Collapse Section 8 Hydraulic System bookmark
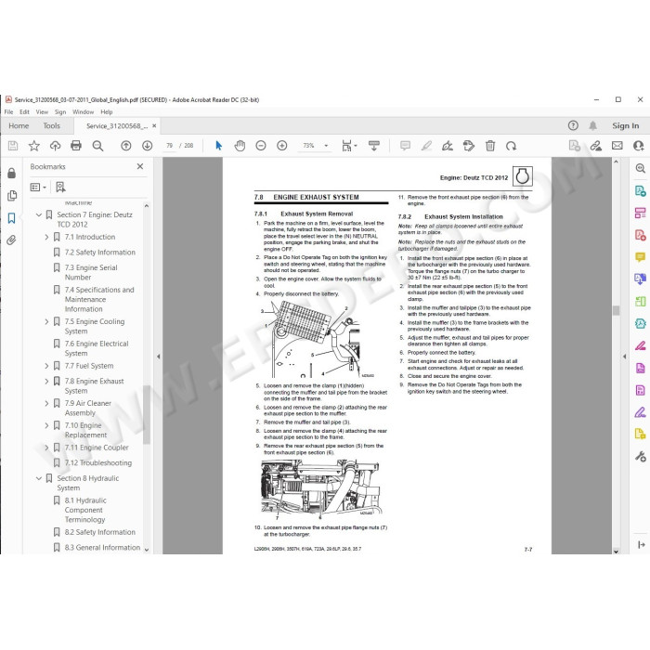 pyautogui.click(x=39, y=478)
